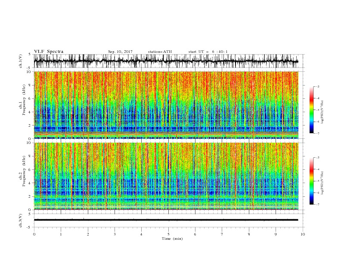This screenshot has width=341, height=263.
Task: Click the "station=ATH" header label
Action: click(160, 52)
